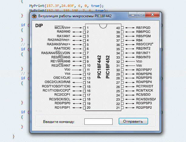Image resolution: width=186 pixels, height=142 pixels.
Task: Toggle pin 1 square for MCLR/VPP
Action: [84, 28]
